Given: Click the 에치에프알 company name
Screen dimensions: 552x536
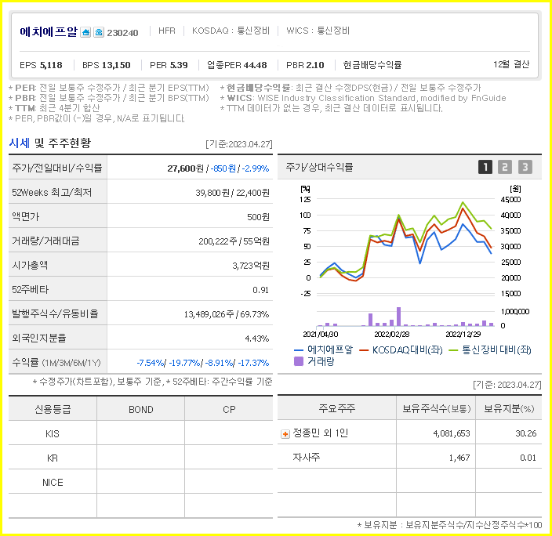Looking at the screenshot, I should click(49, 32).
